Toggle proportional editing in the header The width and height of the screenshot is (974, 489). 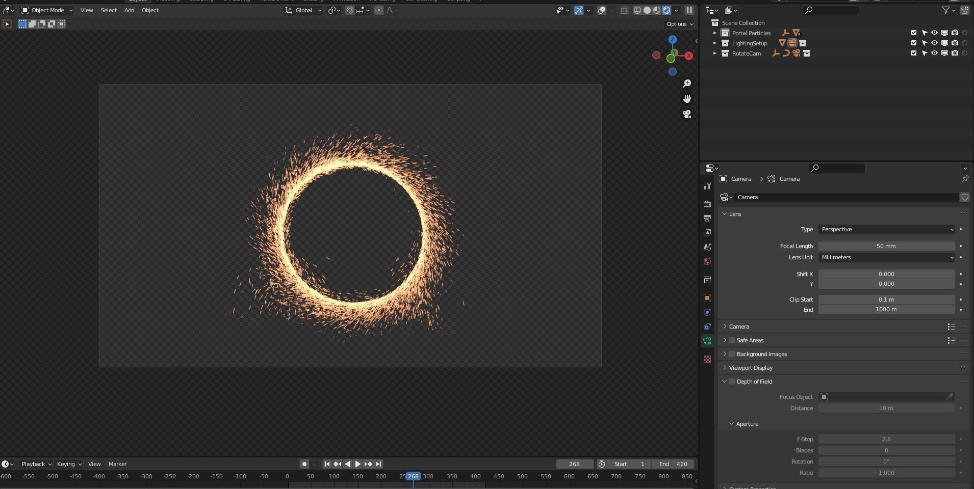[x=378, y=10]
